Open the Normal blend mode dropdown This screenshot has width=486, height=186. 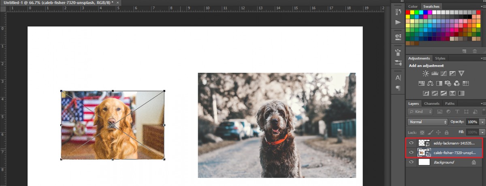[x=427, y=122]
